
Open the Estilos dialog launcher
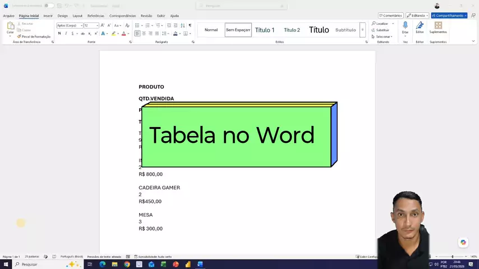coord(366,42)
